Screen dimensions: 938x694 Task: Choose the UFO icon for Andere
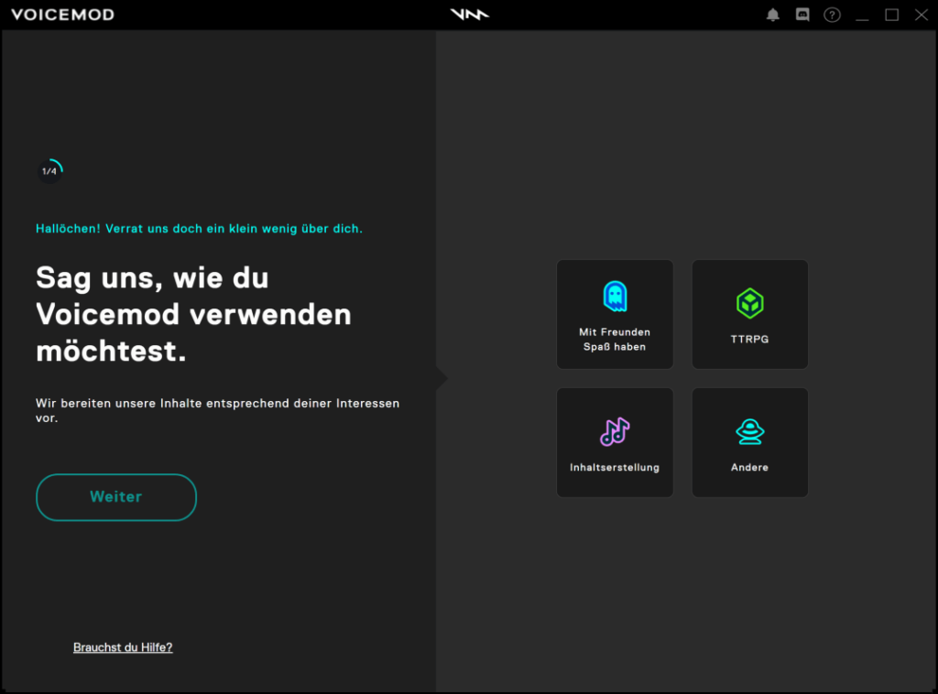(x=749, y=431)
